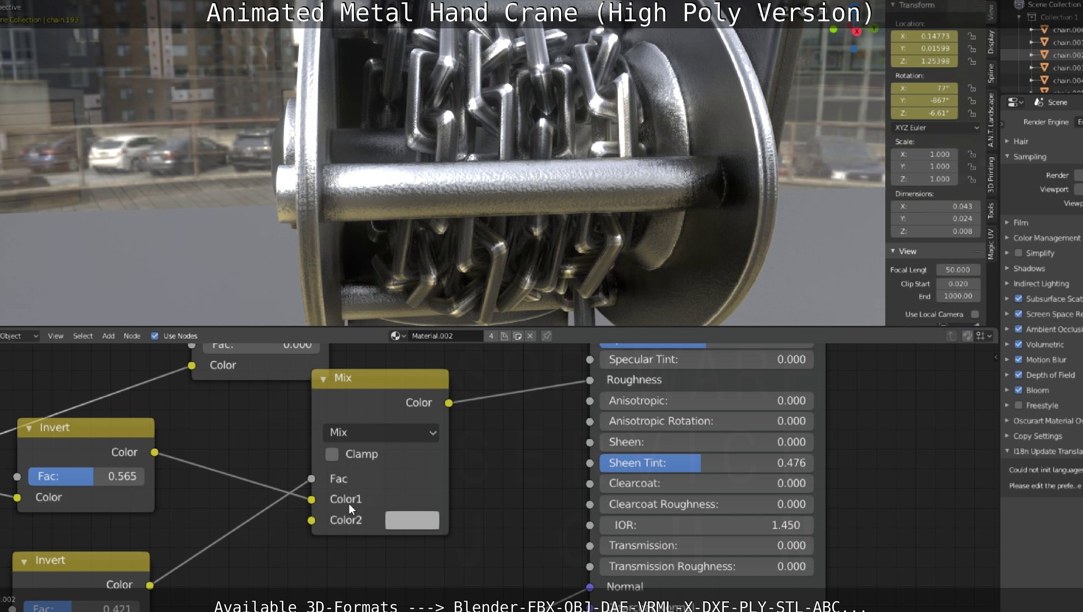Click the chain.004 mesh object icon

coord(1044,80)
